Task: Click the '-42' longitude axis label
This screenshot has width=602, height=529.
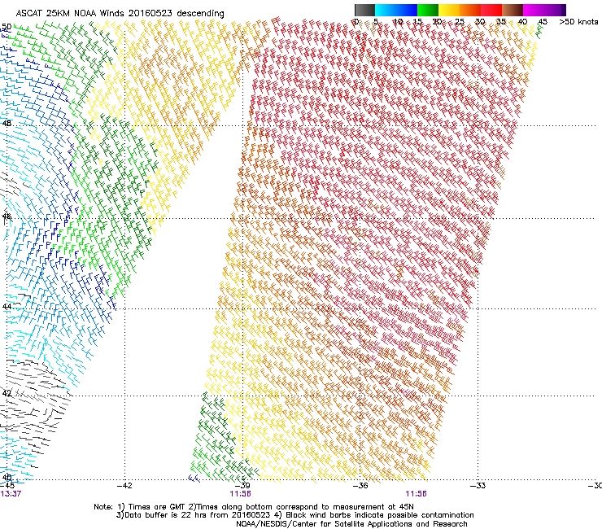Action: (124, 485)
